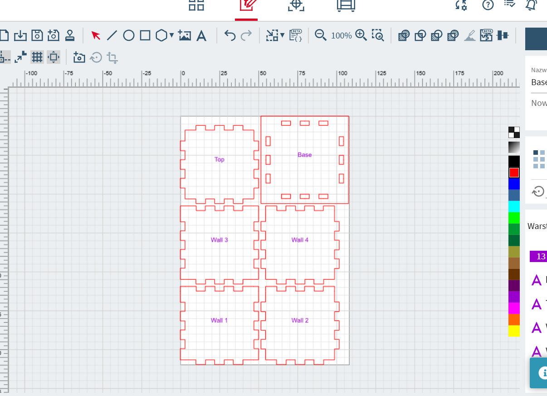Zoom out with the minus magnifier

(321, 35)
